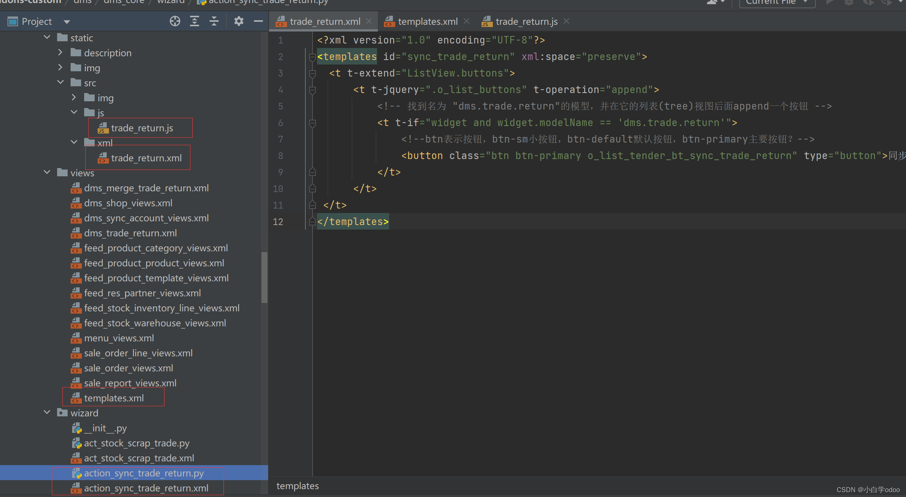Close the templates.xml editor tab
Screen dimensions: 906x497
(467, 21)
